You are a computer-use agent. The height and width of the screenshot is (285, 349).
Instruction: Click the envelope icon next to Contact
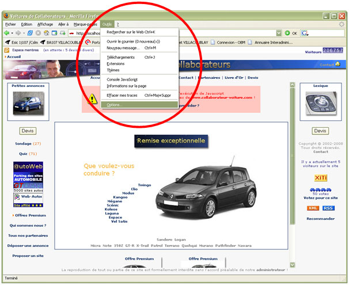[337, 64]
